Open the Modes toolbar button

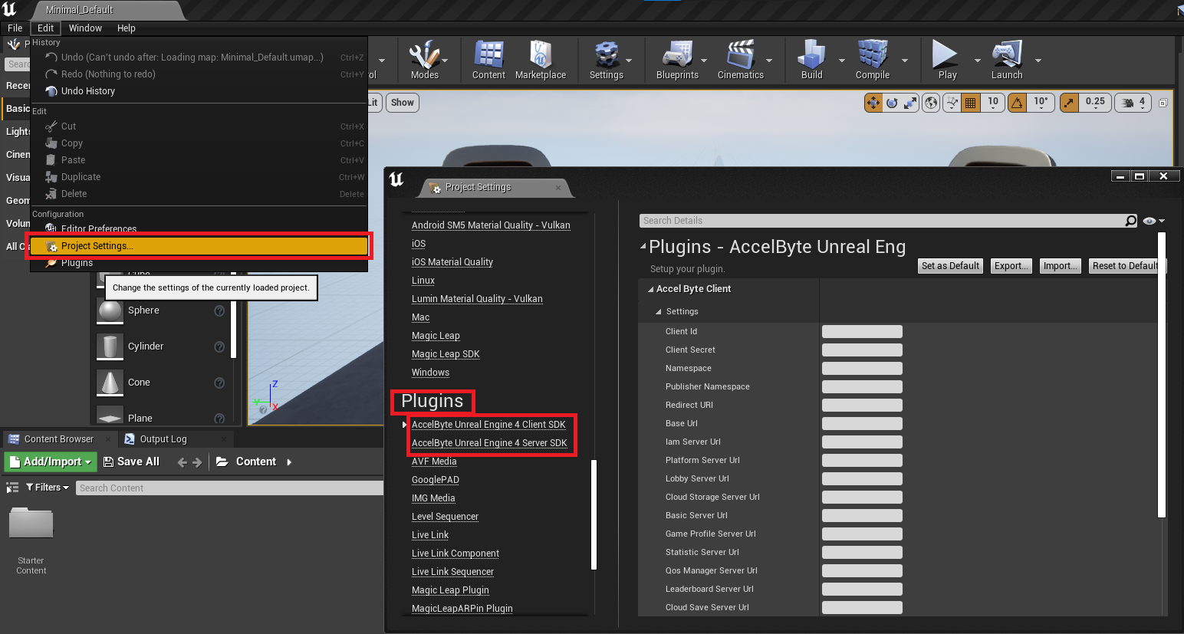pos(424,60)
